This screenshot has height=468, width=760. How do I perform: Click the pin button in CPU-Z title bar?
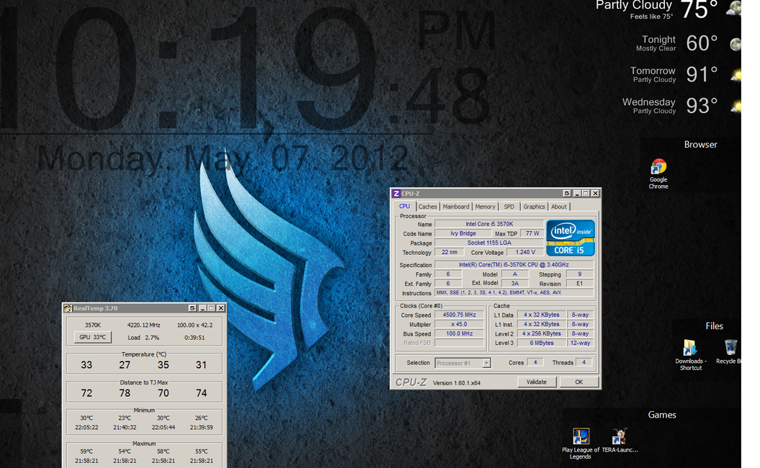(566, 194)
